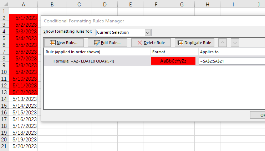Click cell containing 5/4/2023

(24, 38)
